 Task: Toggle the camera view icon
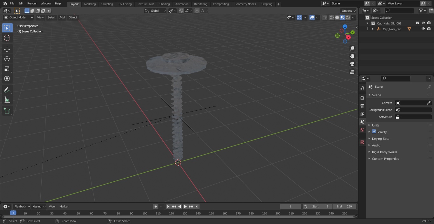click(352, 64)
